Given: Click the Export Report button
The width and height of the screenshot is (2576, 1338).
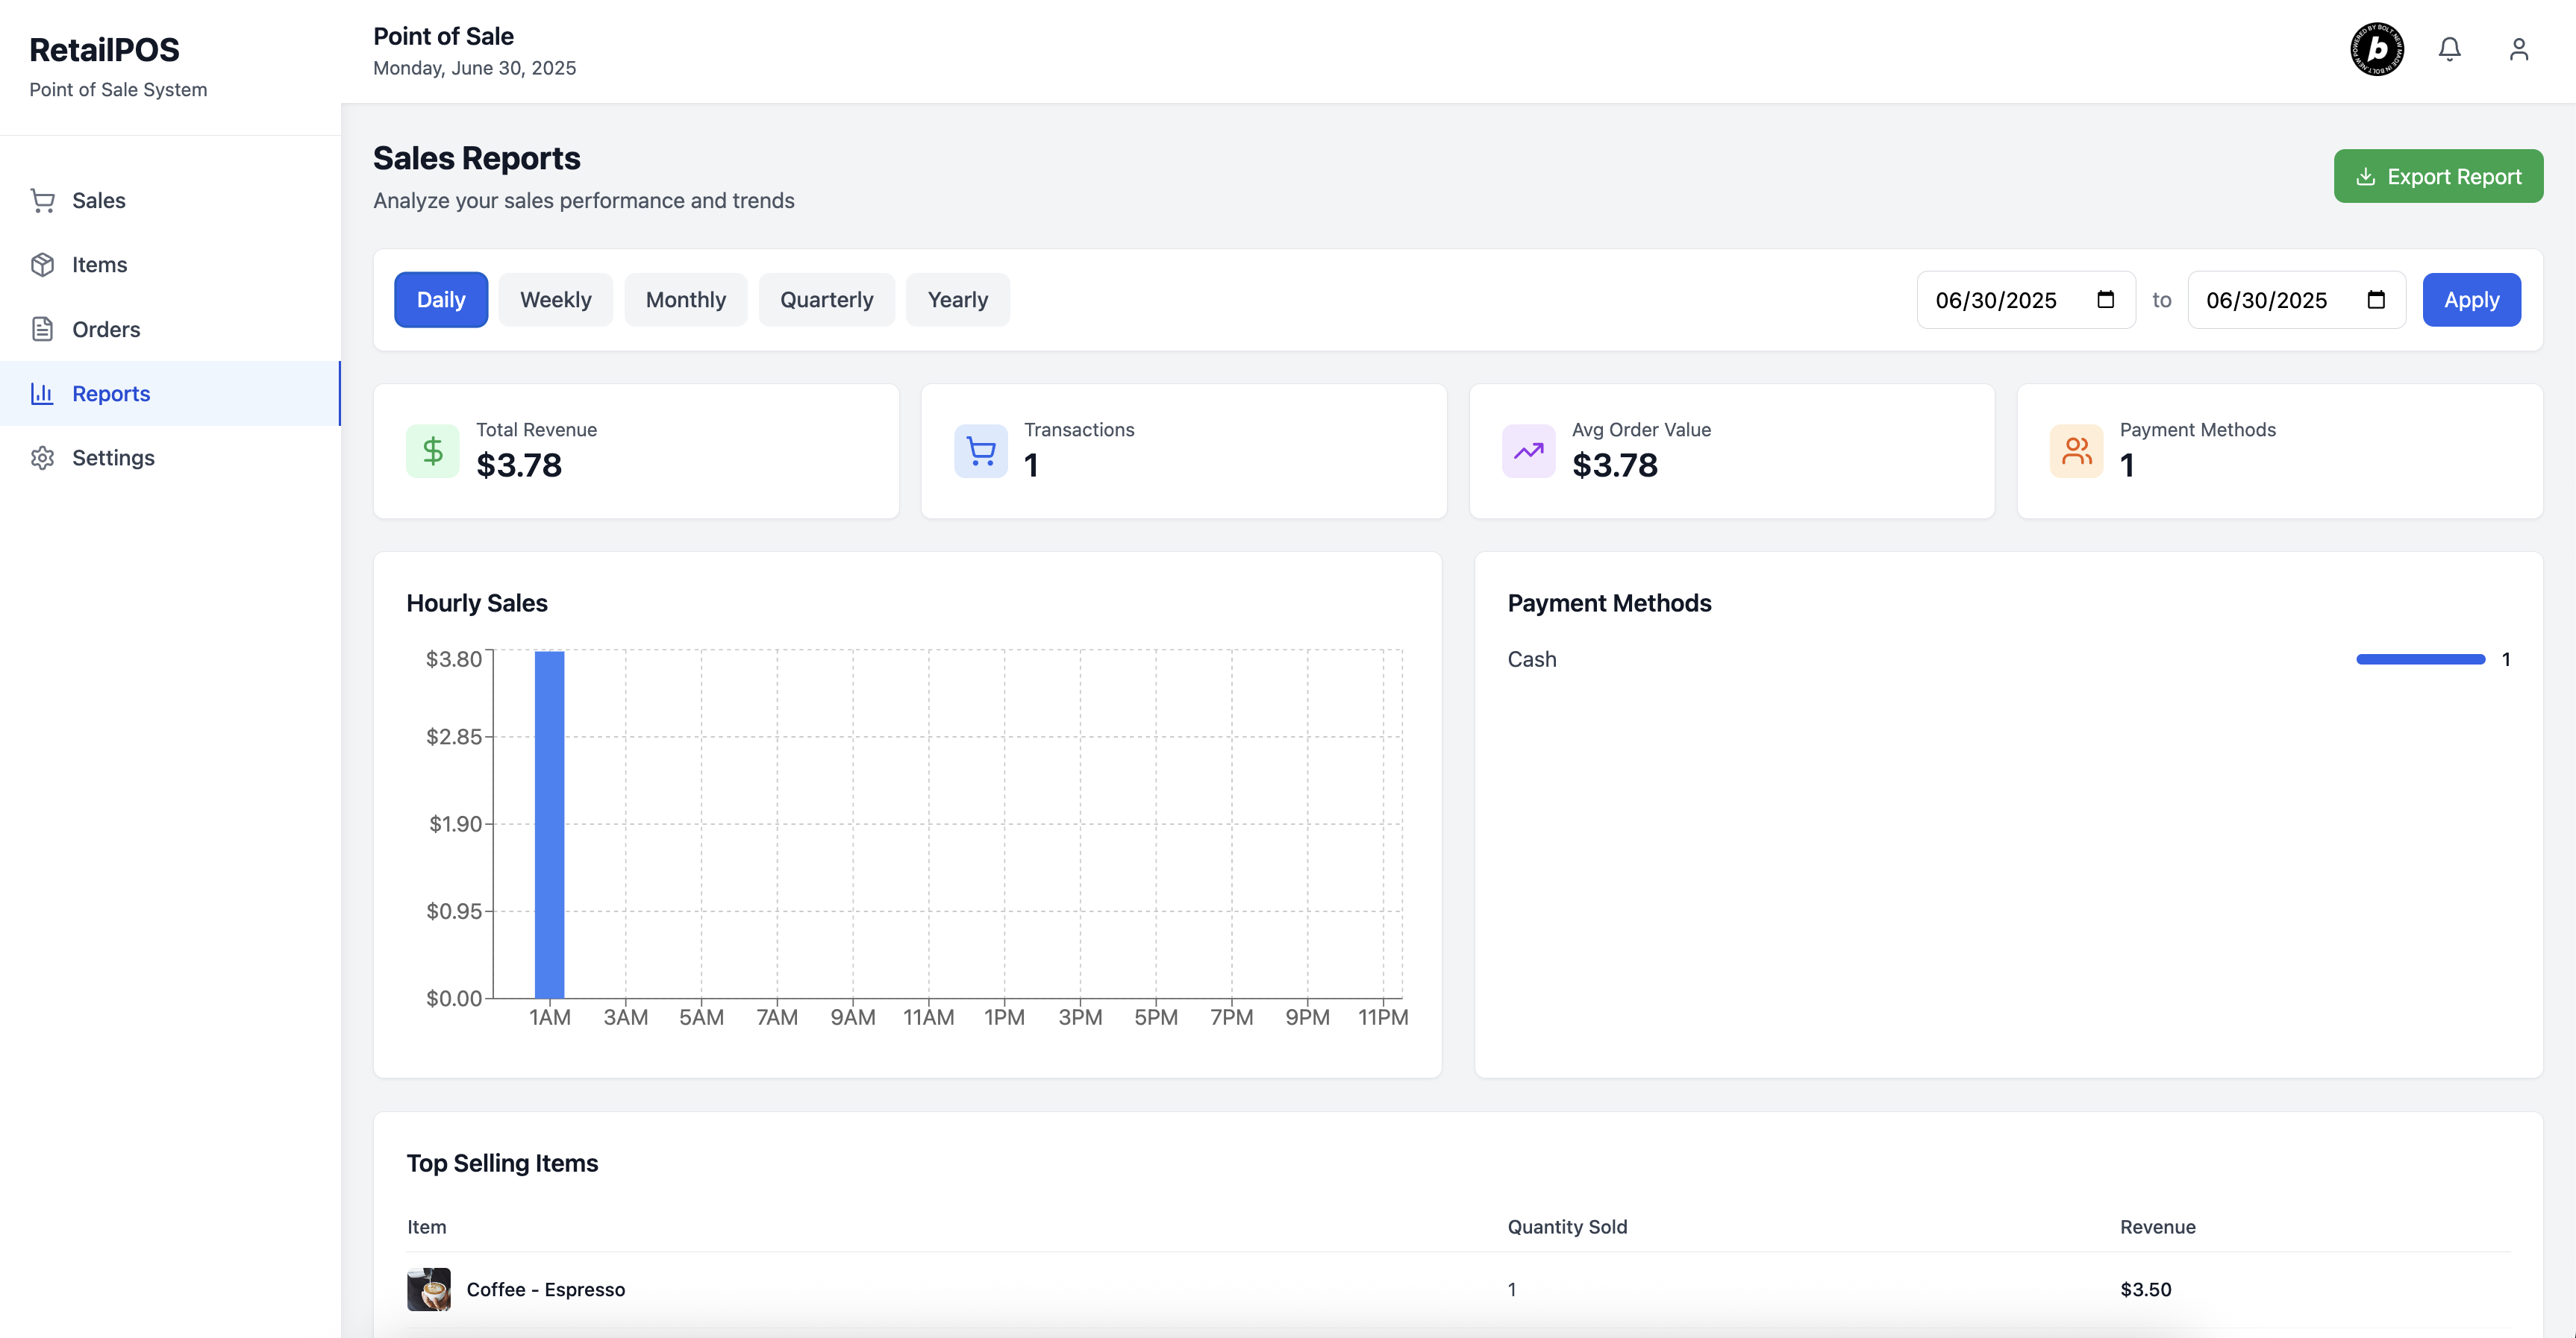Looking at the screenshot, I should coord(2438,177).
